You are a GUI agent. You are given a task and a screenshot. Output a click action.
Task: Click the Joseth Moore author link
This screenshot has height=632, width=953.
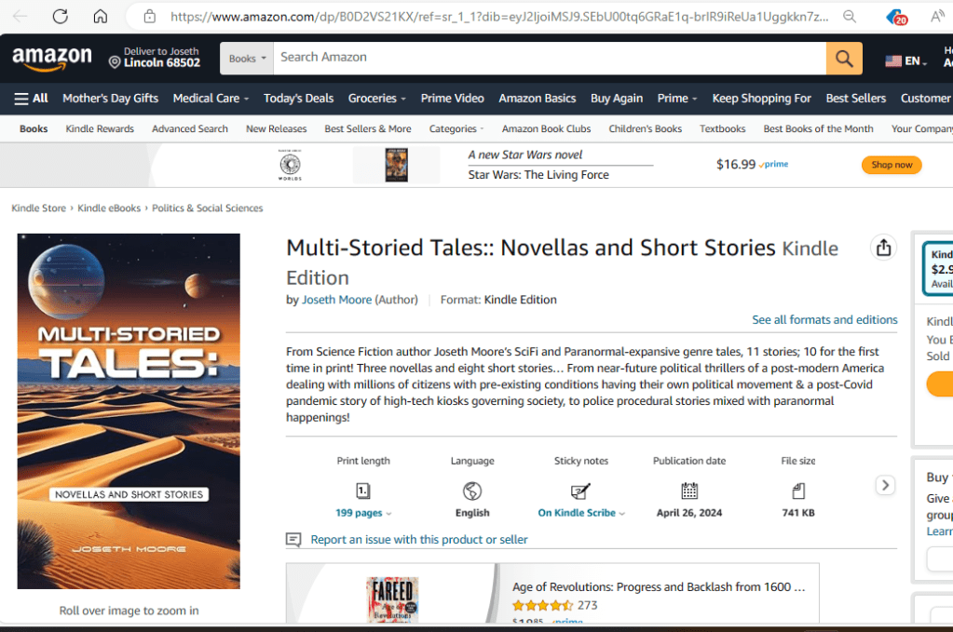coord(336,300)
